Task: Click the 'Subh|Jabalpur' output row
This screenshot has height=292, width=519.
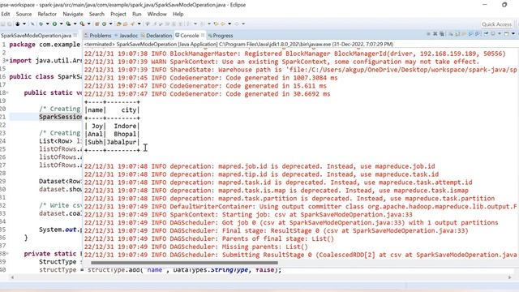Action: pyautogui.click(x=112, y=142)
